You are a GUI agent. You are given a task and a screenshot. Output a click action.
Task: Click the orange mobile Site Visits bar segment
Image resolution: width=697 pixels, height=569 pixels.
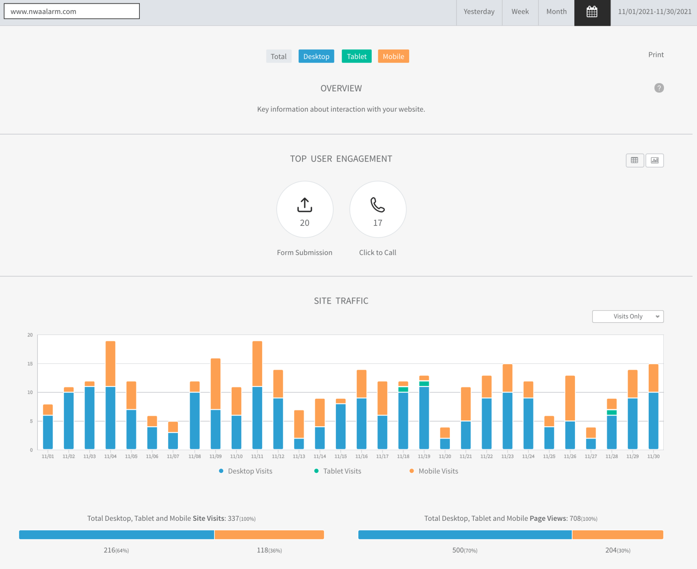point(269,535)
